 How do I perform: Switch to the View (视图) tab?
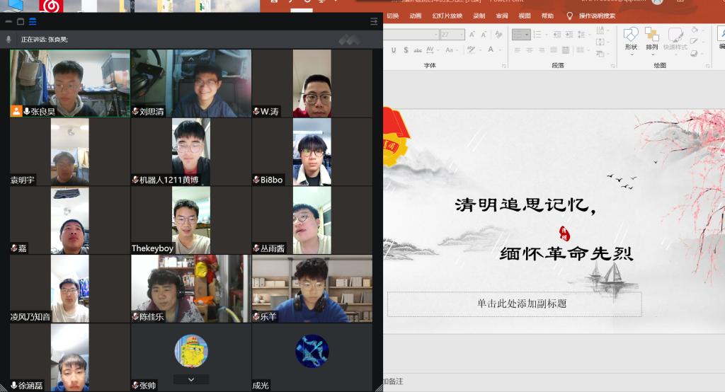525,16
